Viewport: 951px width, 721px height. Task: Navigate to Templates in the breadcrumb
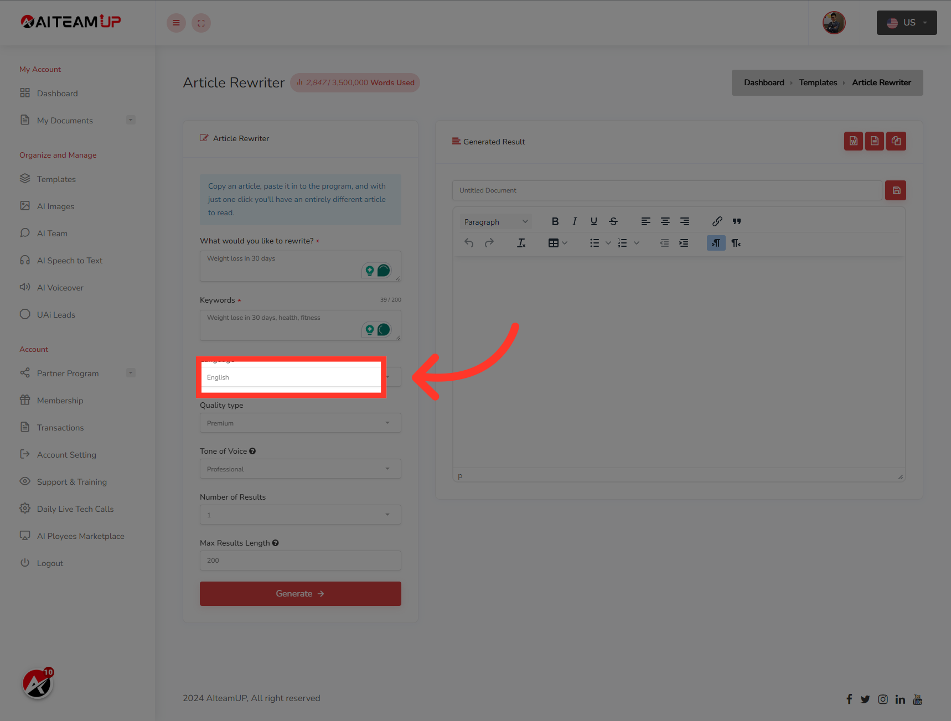[x=818, y=82]
